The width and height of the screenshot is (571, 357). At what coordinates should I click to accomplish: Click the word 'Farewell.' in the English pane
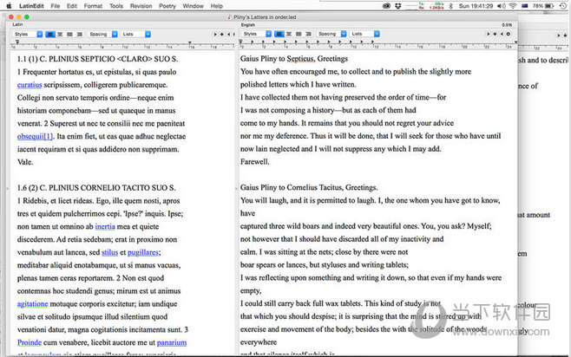255,162
